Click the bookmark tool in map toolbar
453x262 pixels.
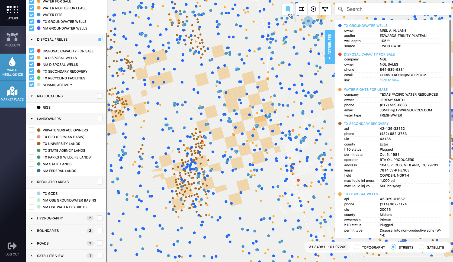[x=288, y=9]
